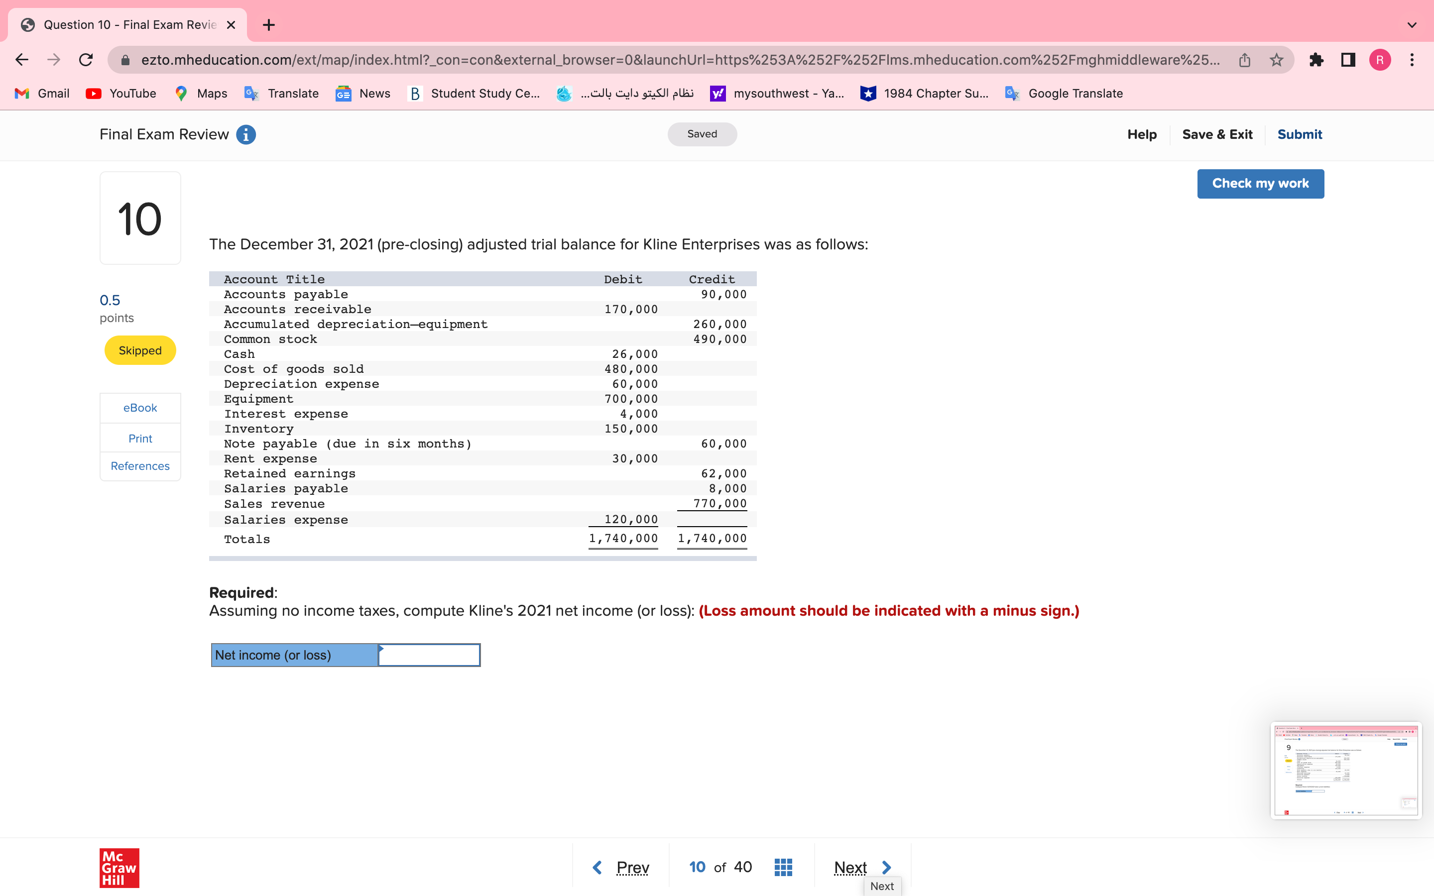This screenshot has height=896, width=1434.
Task: Expand the Student Study Center bookmark
Action: [474, 93]
